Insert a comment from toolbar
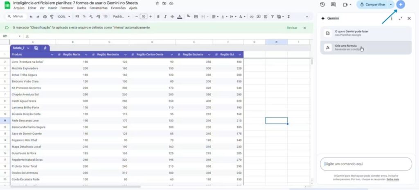This screenshot has height=190, width=419. (x=259, y=16)
